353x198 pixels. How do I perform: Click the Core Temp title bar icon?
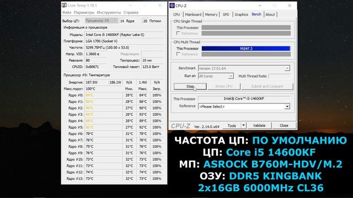(65, 5)
